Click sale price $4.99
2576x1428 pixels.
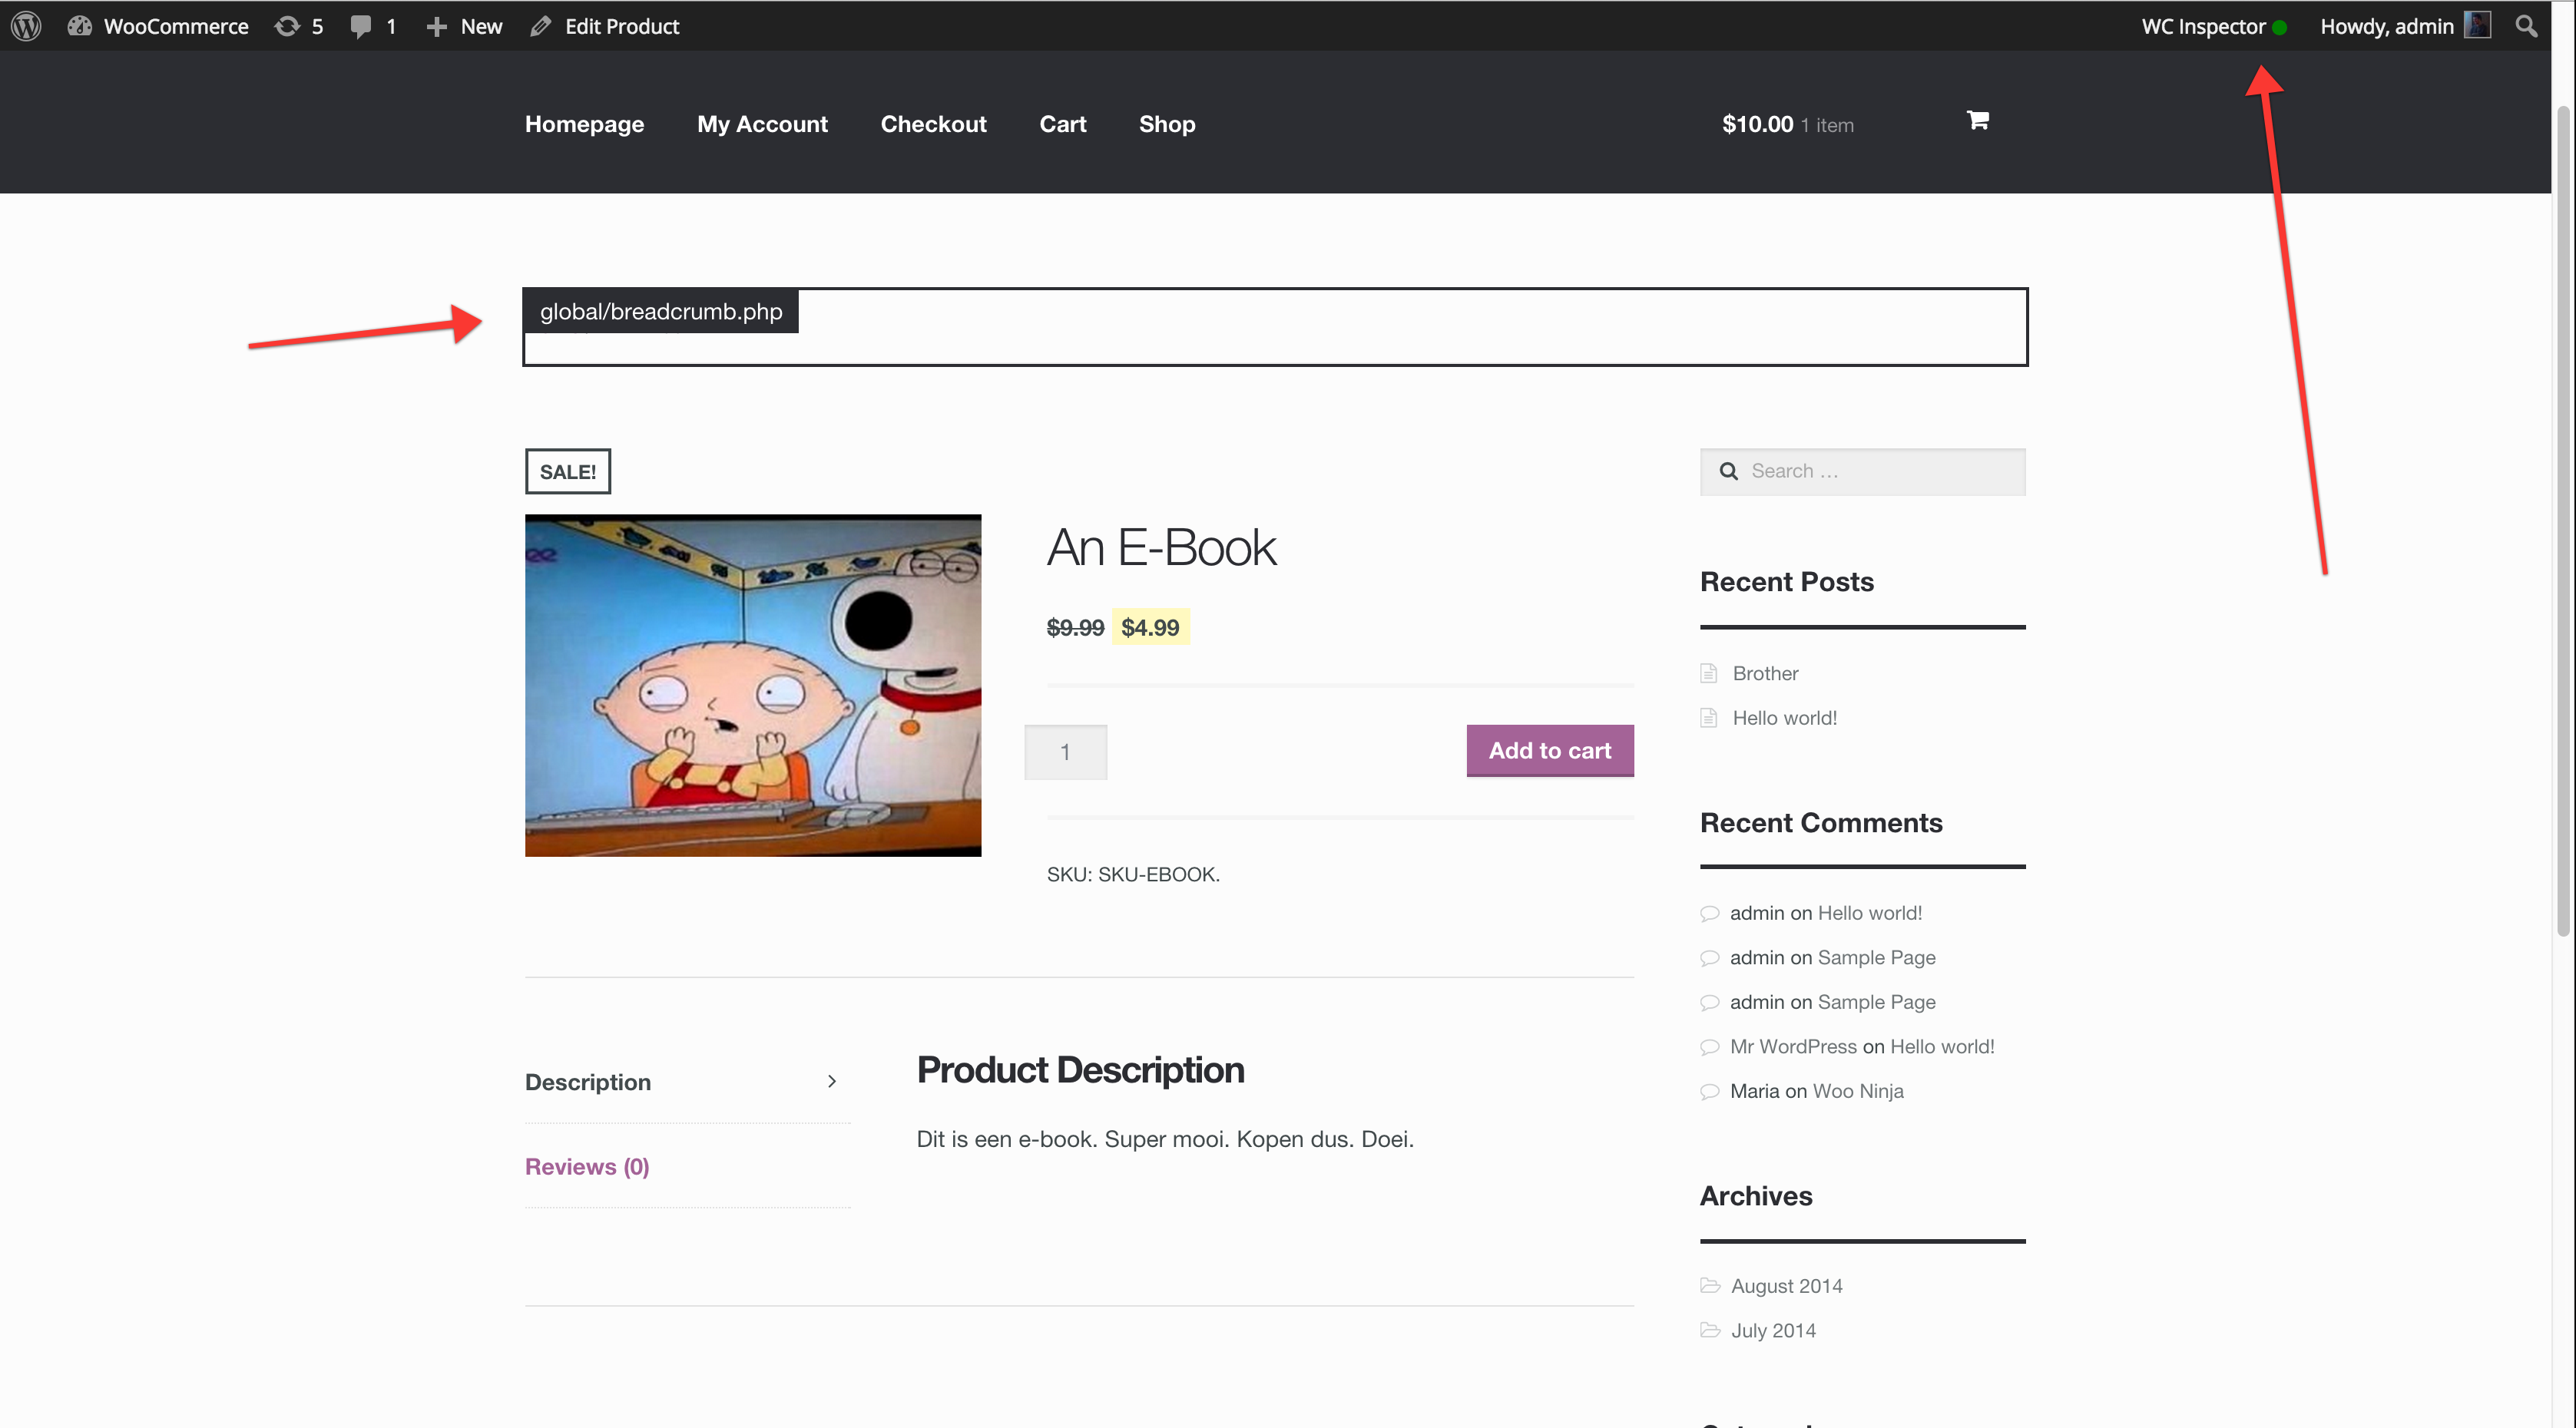(1150, 627)
